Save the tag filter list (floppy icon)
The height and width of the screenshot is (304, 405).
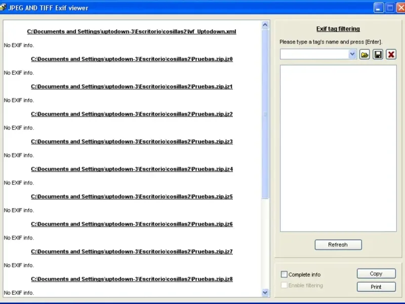pyautogui.click(x=378, y=55)
